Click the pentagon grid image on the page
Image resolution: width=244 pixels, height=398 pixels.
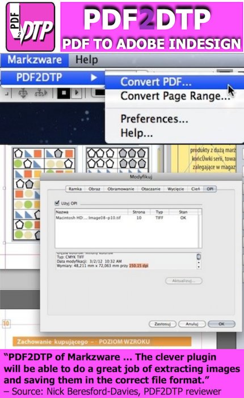pos(116,159)
